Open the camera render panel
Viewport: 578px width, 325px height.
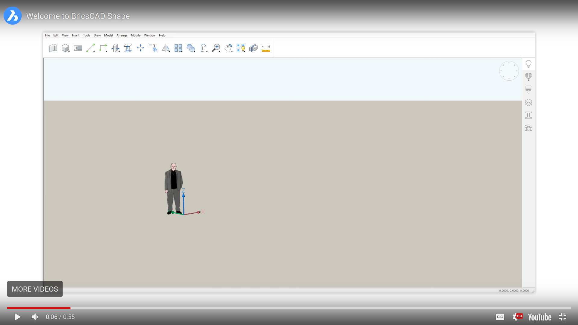click(528, 128)
